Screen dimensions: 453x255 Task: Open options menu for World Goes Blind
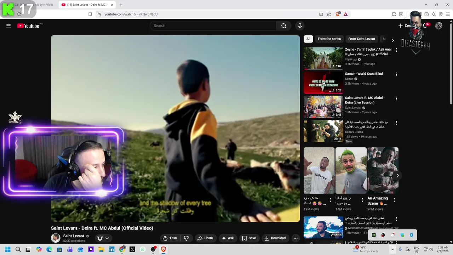396,74
